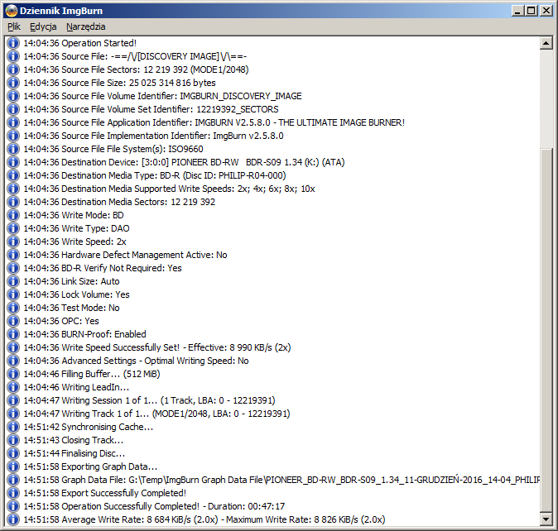Click info icon beside Hardware Defect Management

[12, 255]
